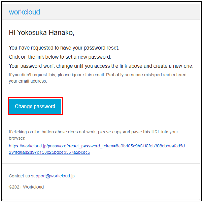
Task: Click the 'You have requested' password reset line
Action: tap(64, 48)
